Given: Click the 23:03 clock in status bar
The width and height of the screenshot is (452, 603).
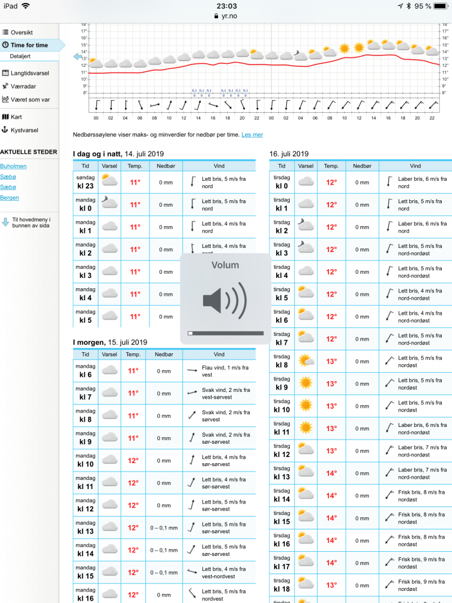Looking at the screenshot, I should click(227, 6).
